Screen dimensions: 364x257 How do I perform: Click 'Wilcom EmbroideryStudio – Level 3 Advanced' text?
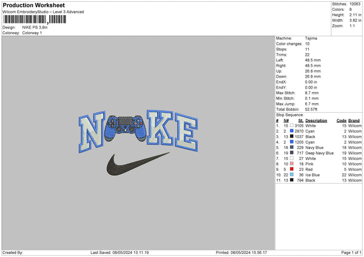[x=43, y=12]
